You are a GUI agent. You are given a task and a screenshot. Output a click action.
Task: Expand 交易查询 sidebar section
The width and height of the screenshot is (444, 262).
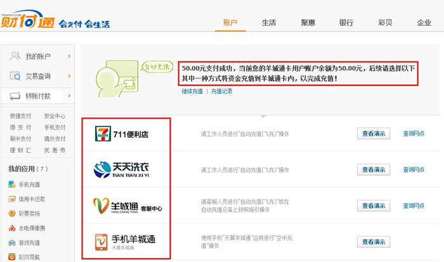click(x=38, y=76)
